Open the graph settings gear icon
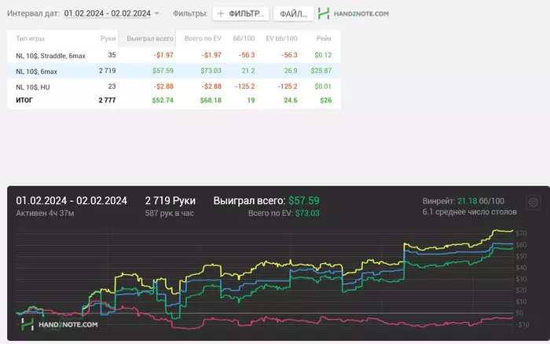The height and width of the screenshot is (344, 550). click(533, 203)
